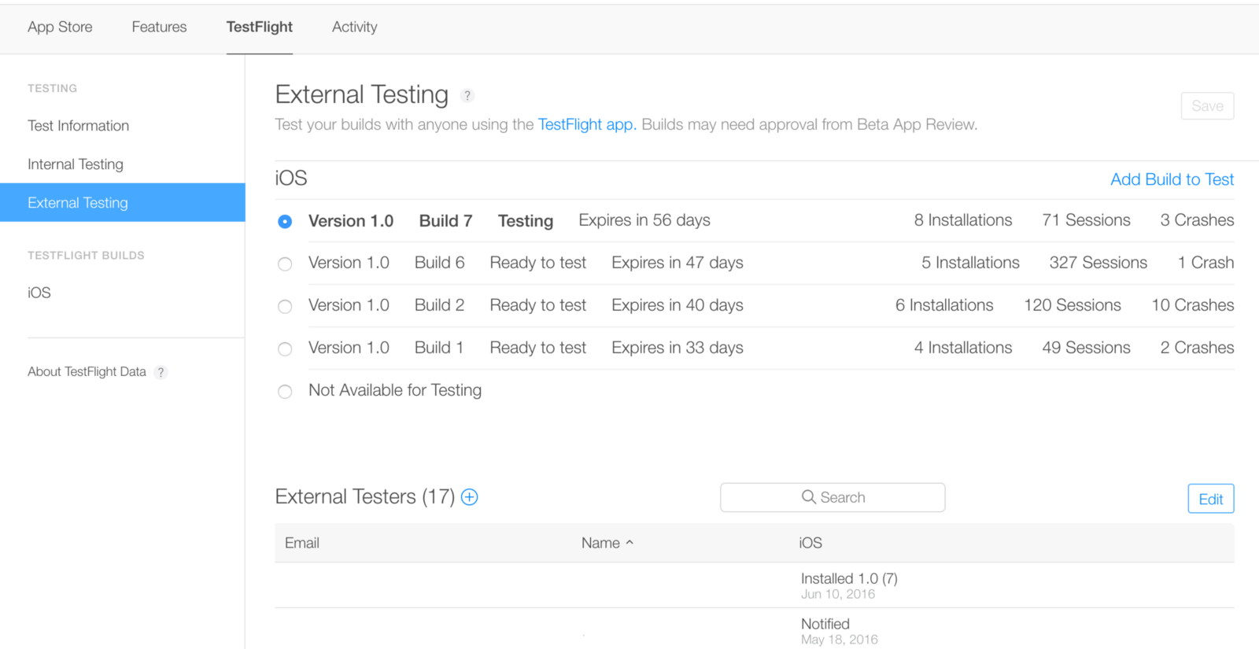Click the '1 Crash' value for Build 6

(1205, 263)
